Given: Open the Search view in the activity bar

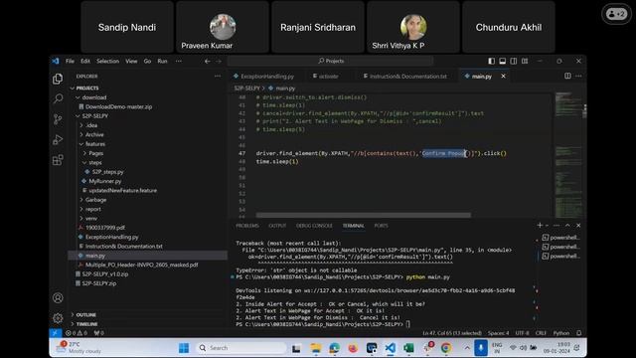Looking at the screenshot, I should tap(58, 98).
